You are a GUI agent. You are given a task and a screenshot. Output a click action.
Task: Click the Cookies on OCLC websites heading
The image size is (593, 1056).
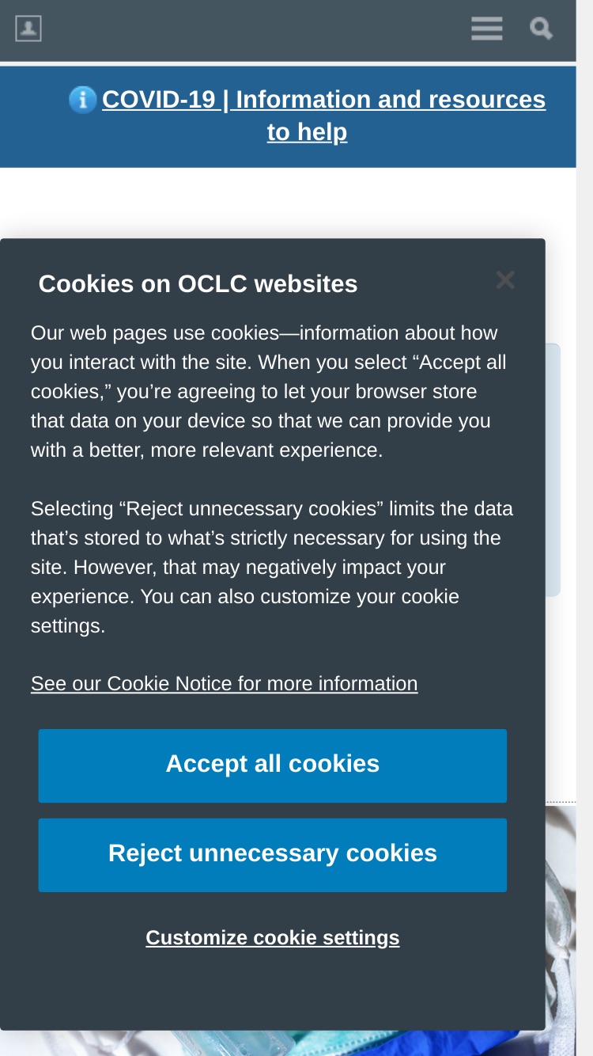198,283
